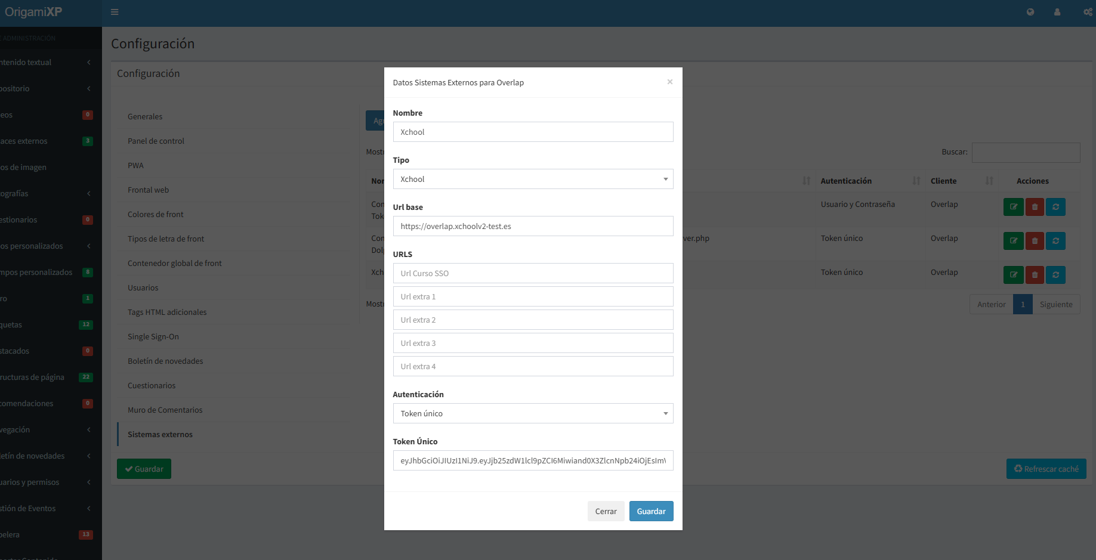Focus the Buscar search field
1096x560 pixels.
pyautogui.click(x=1026, y=152)
